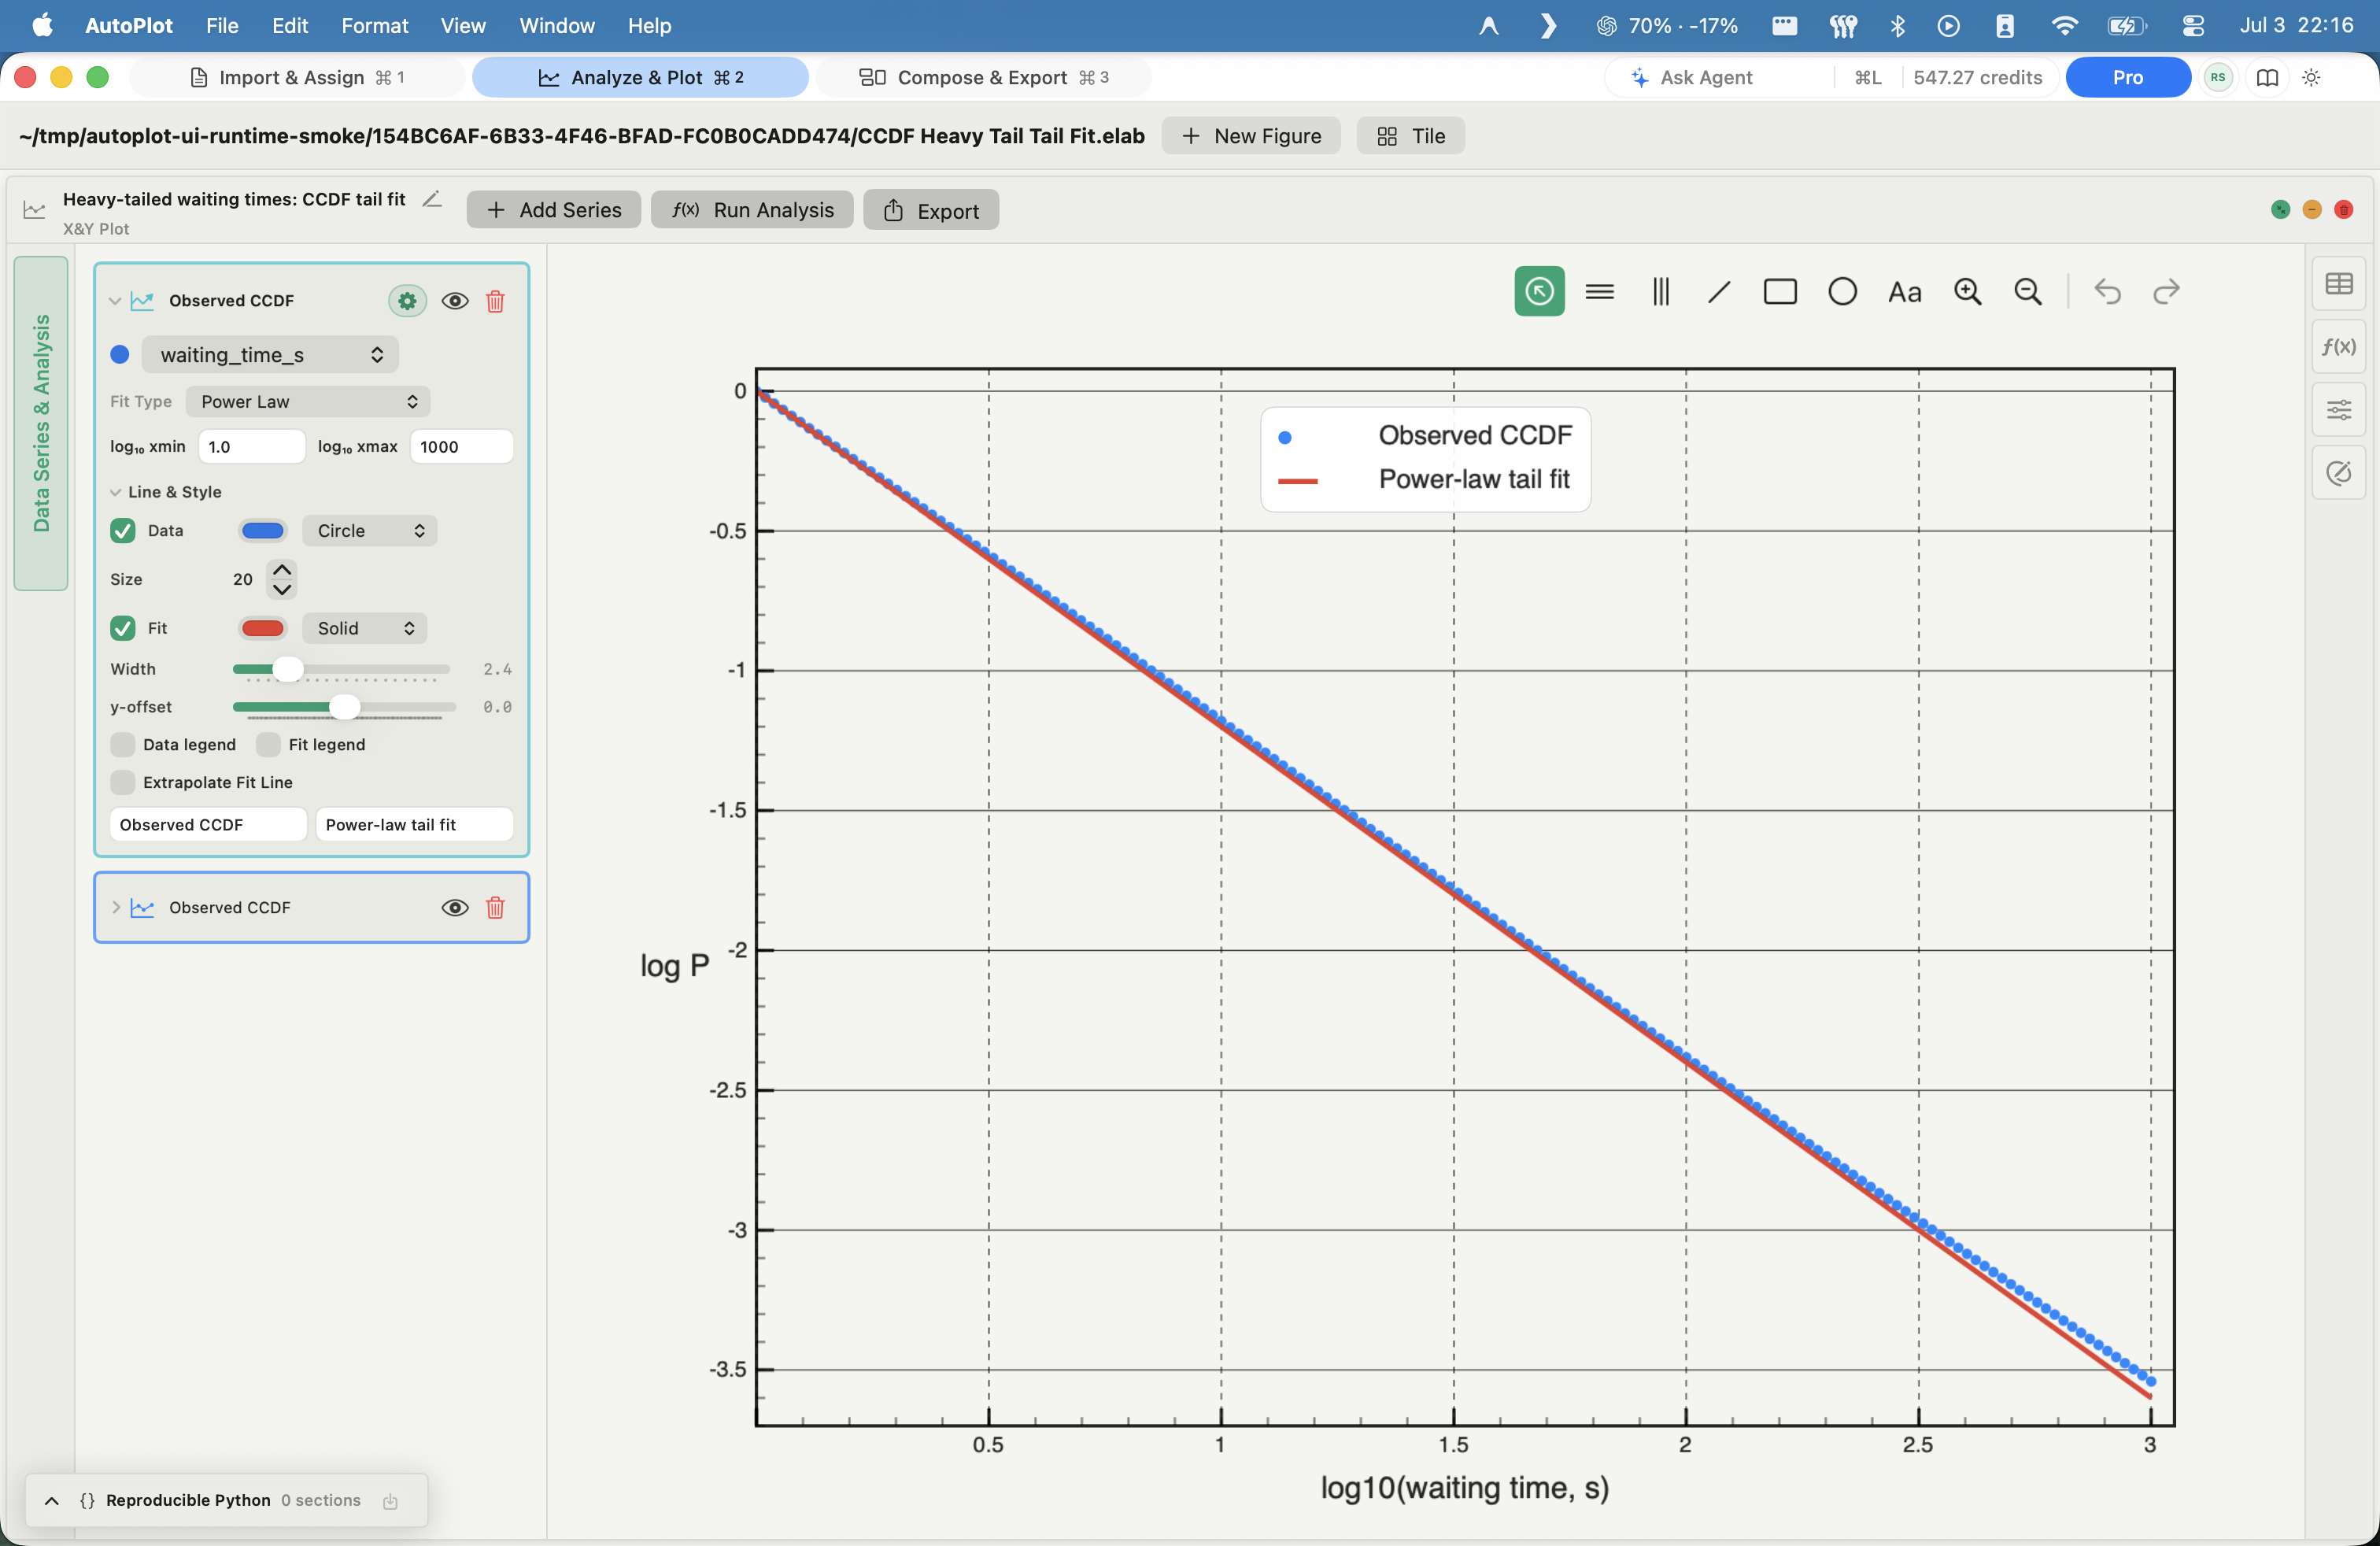2380x1546 pixels.
Task: Expand the Reproducible Python panel chevron
Action: [52, 1500]
